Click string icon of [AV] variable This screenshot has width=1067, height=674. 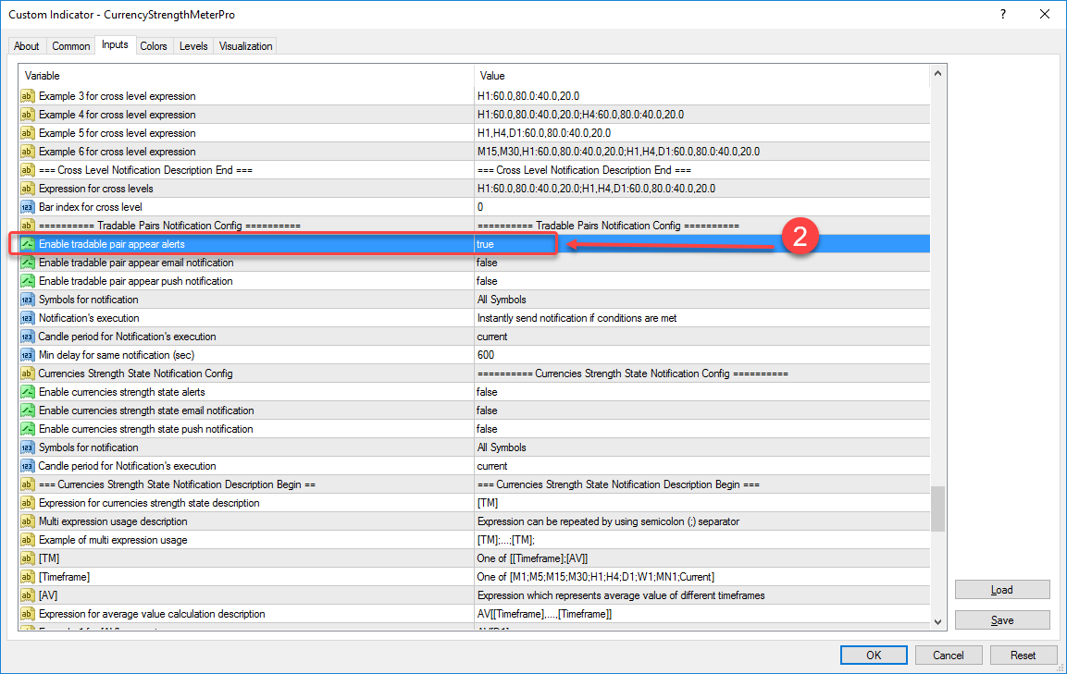pyautogui.click(x=27, y=595)
